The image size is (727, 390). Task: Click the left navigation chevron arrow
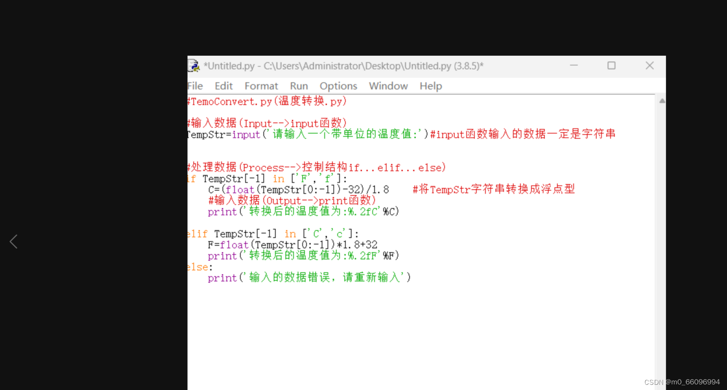pos(13,241)
